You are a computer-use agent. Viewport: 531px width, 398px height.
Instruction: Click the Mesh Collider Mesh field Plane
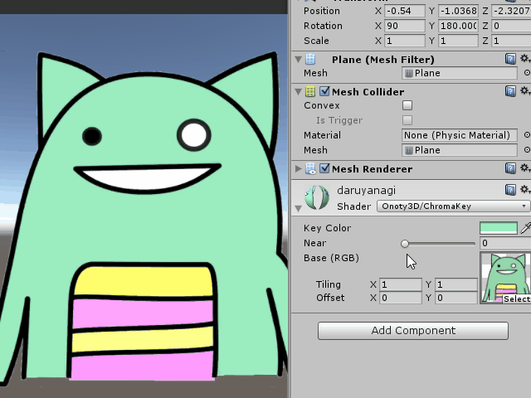[x=460, y=150]
